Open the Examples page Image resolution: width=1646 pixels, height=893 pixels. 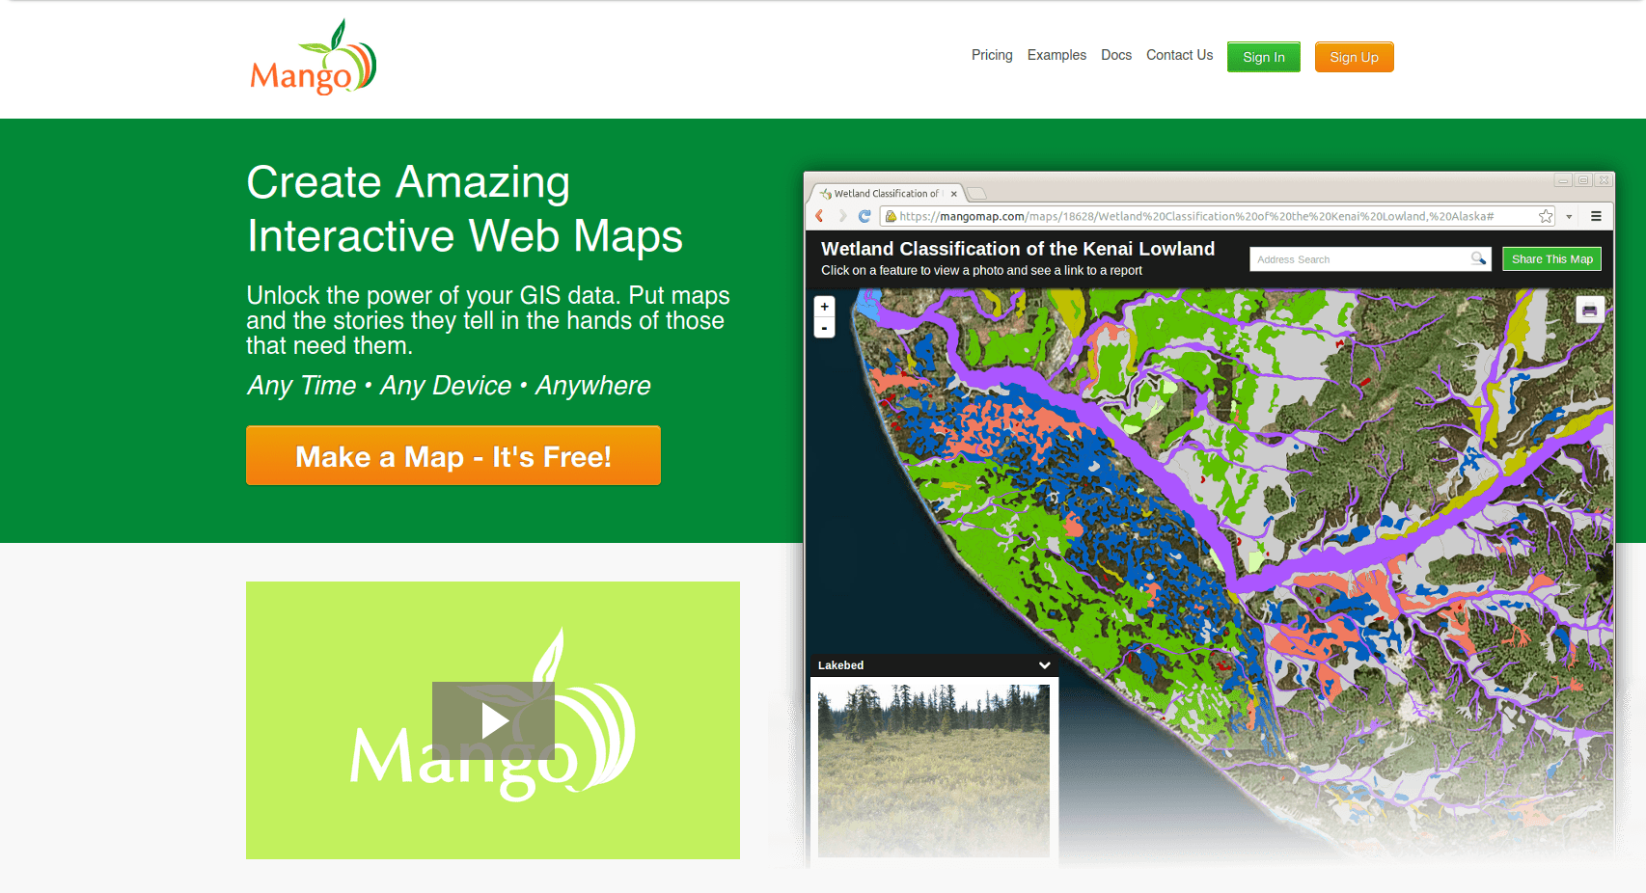[x=1056, y=55]
